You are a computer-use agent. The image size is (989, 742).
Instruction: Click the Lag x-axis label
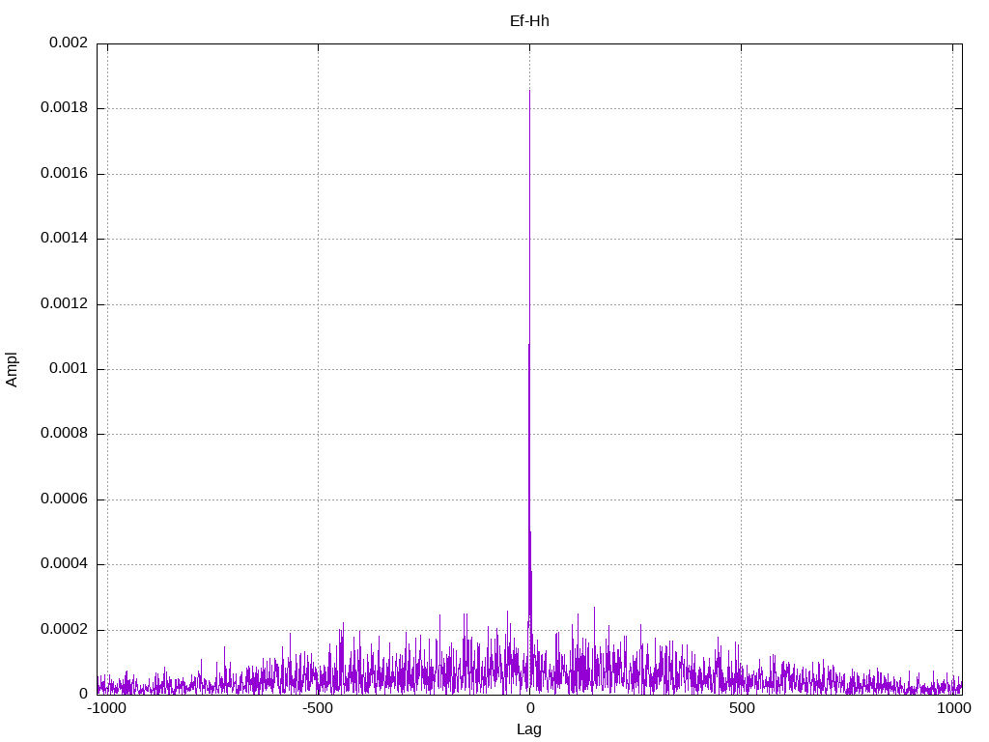pyautogui.click(x=529, y=729)
